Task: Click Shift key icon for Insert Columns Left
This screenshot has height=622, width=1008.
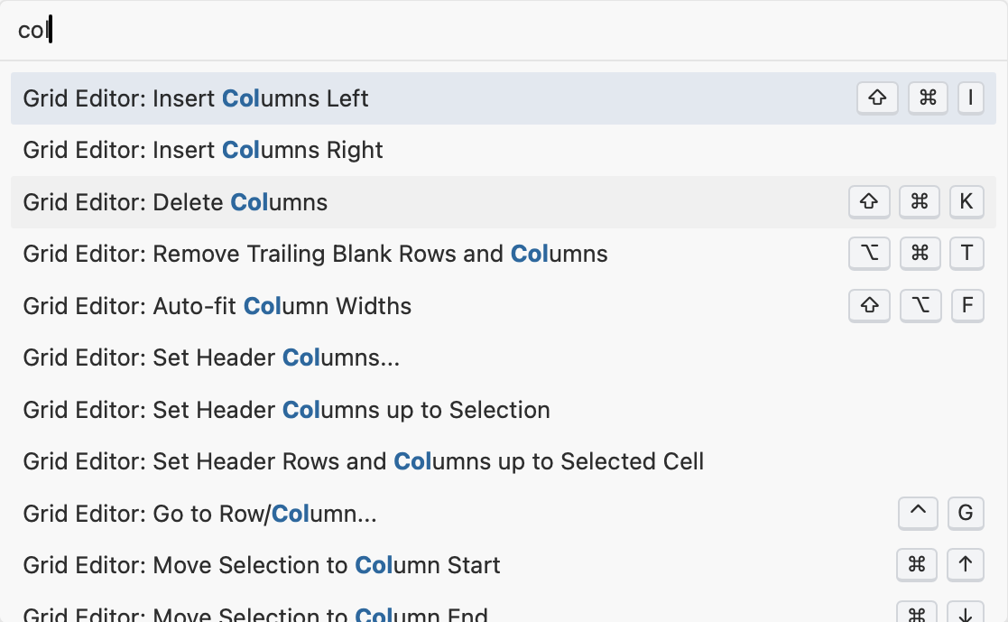Action: click(x=877, y=97)
